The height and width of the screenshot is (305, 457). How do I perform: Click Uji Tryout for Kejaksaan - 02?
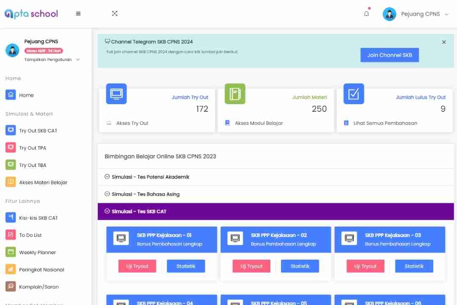(251, 266)
